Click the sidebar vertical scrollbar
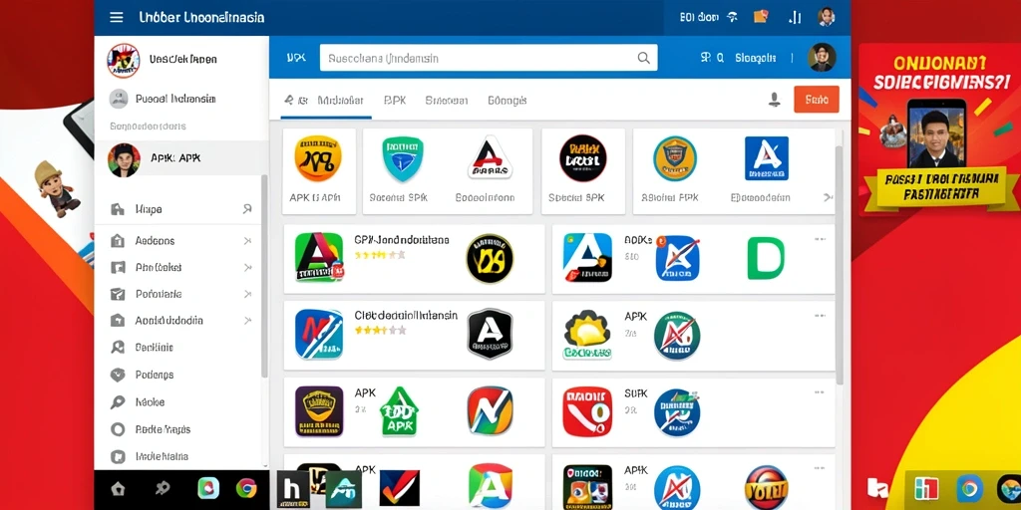1021x510 pixels. pyautogui.click(x=264, y=276)
